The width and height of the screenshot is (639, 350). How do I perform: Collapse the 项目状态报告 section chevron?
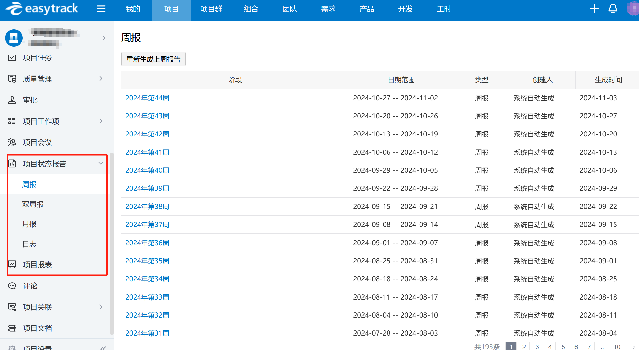(x=101, y=164)
